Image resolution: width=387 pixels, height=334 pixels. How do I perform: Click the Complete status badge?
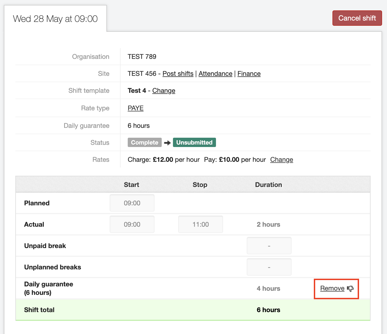tap(144, 143)
